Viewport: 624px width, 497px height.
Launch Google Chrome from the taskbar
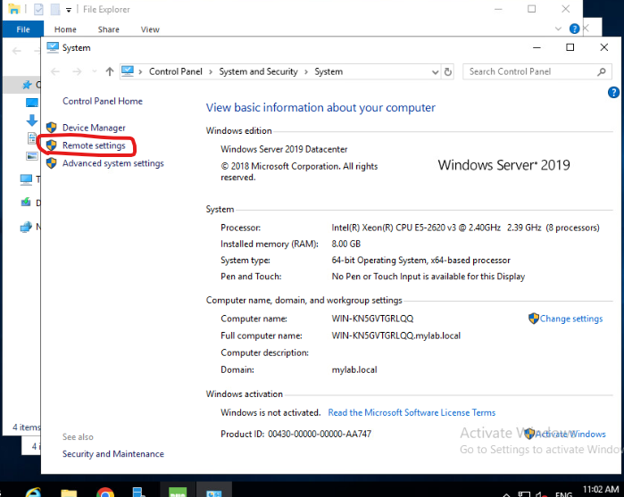point(105,493)
